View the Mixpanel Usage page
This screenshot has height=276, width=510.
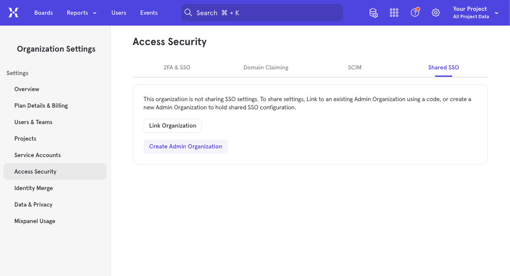pos(35,221)
